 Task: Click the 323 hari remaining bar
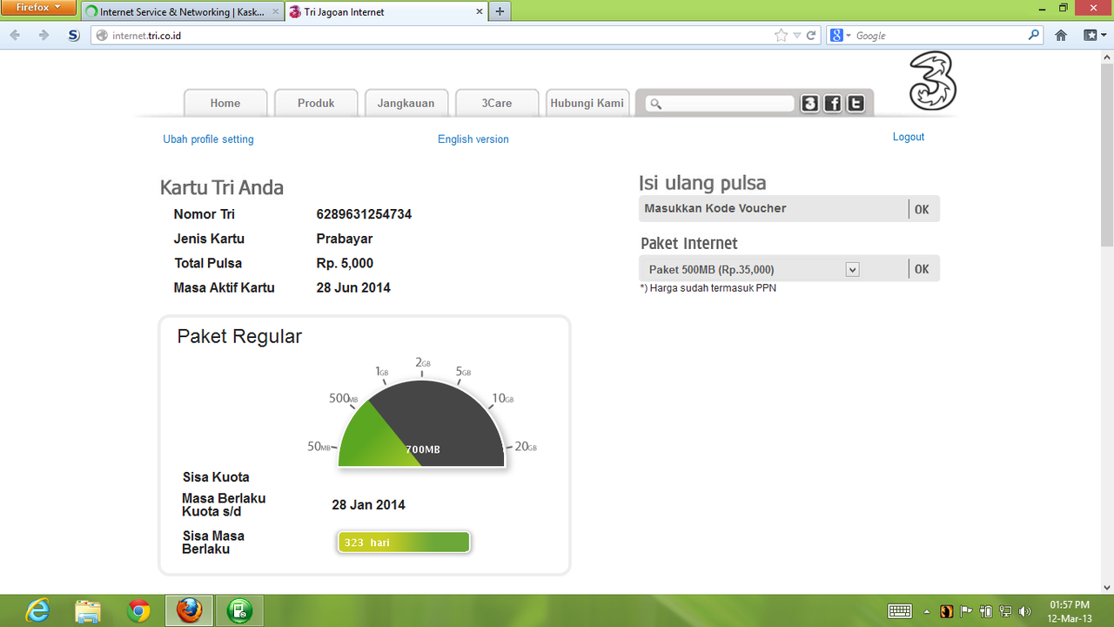click(404, 543)
